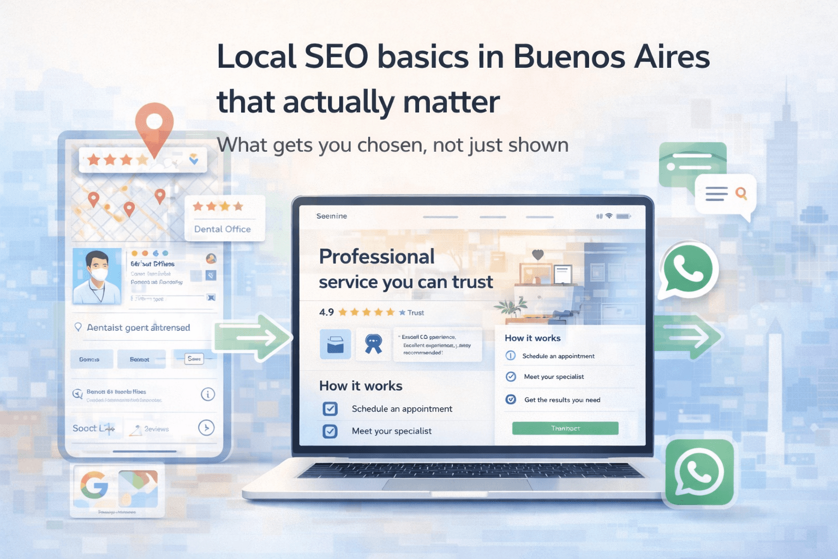Click the Save button on the phone card
This screenshot has width=838, height=559.
tap(194, 359)
